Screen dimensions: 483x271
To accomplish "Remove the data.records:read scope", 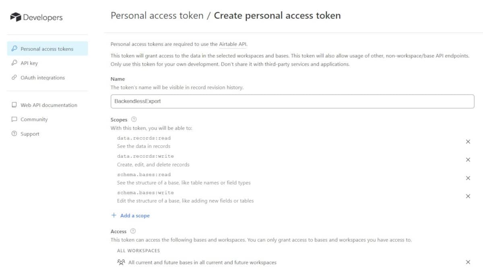I will tap(468, 142).
